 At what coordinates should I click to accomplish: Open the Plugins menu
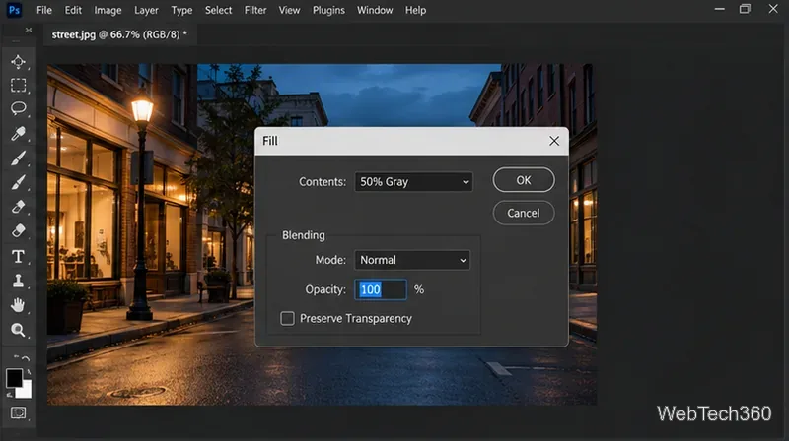point(328,10)
